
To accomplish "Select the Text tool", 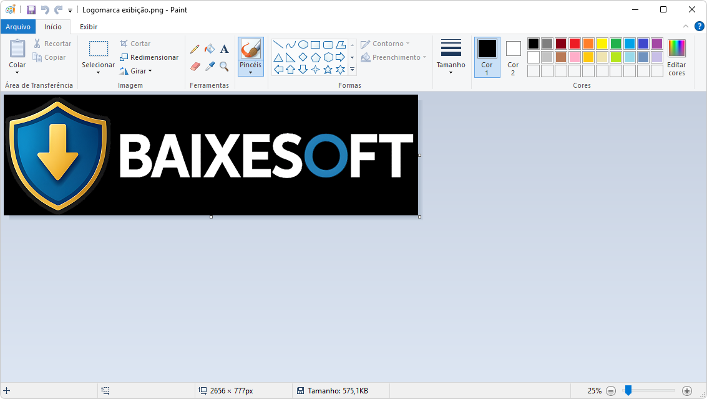I will [224, 49].
